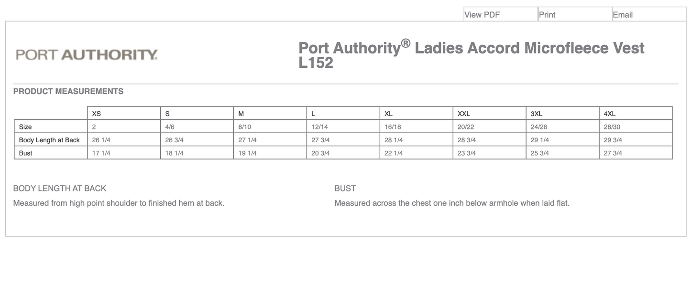This screenshot has height=286, width=691.
Task: Click the 4XL column header
Action: click(609, 113)
